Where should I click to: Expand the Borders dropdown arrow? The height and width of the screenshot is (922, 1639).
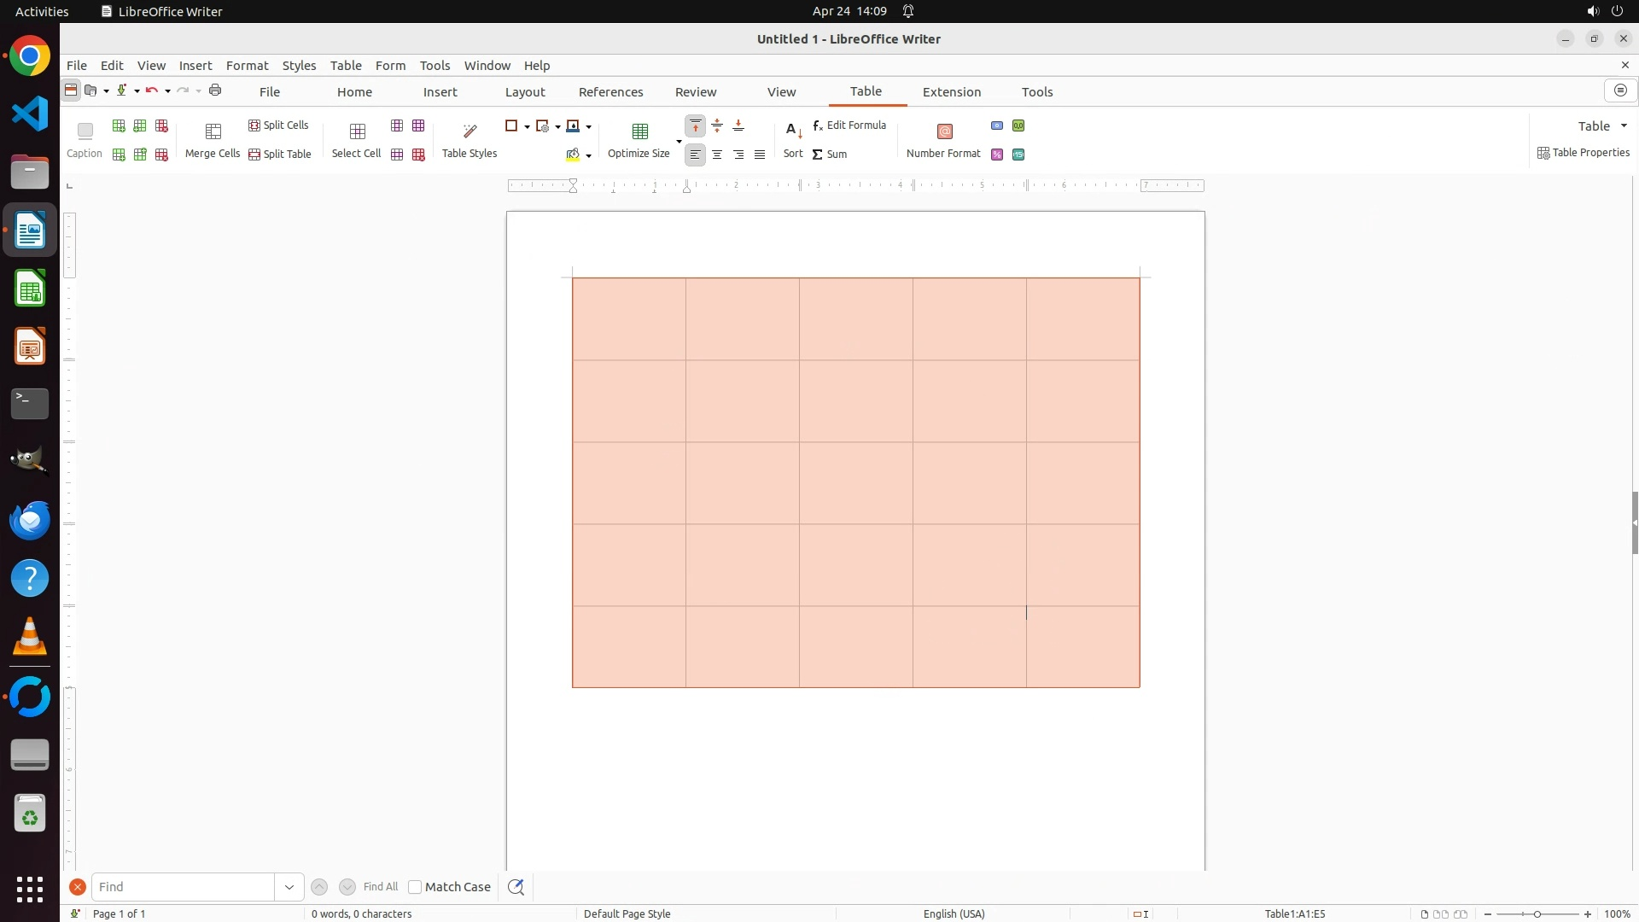pyautogui.click(x=527, y=126)
